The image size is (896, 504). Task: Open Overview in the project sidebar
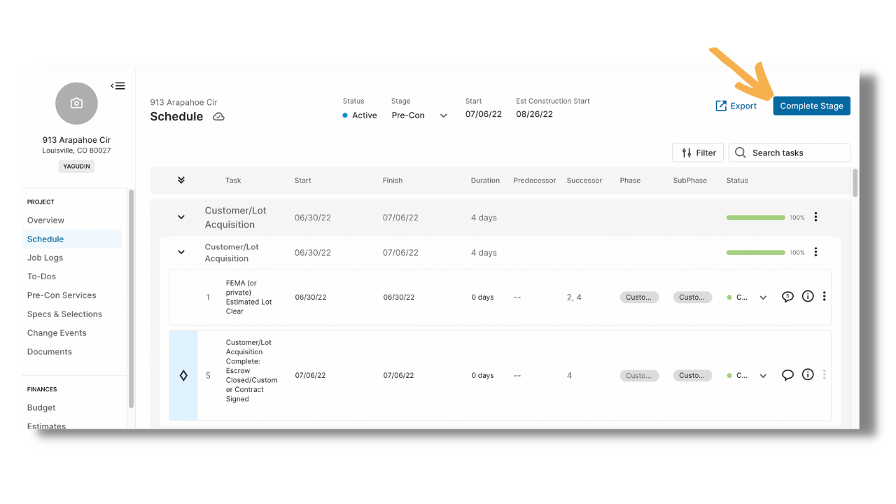click(45, 220)
